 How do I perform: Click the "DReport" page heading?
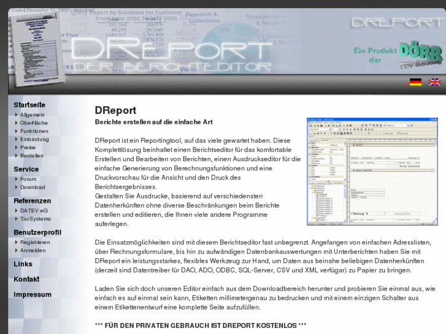(115, 110)
